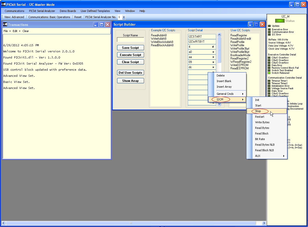Image resolution: width=308 pixels, height=227 pixels.
Task: Select ReadRegister user script
Action: coord(239,35)
